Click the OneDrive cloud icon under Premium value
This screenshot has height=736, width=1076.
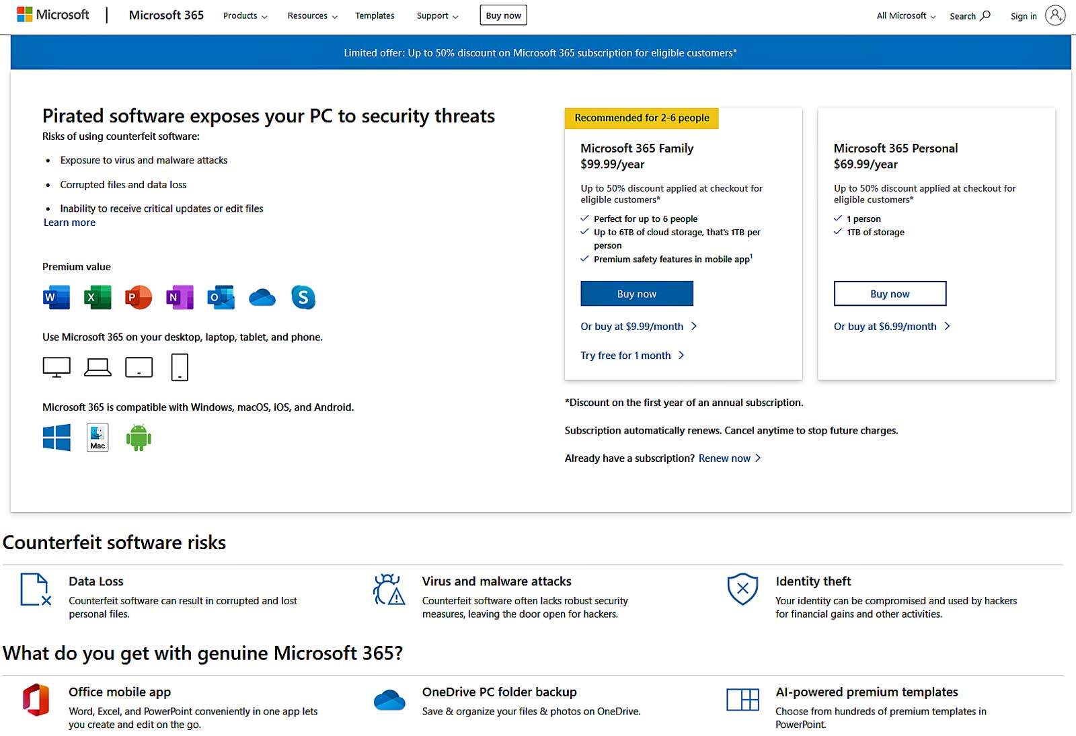coord(262,297)
